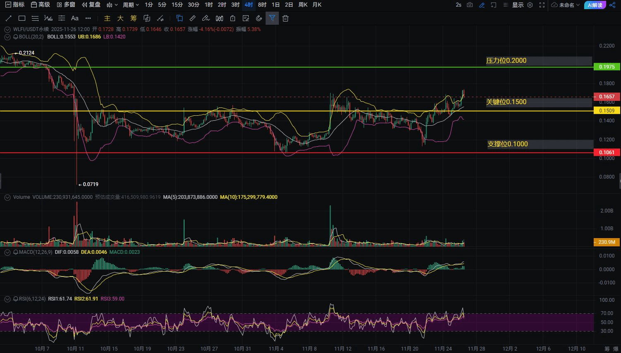Switch to the 1日 timeframe
The height and width of the screenshot is (353, 621).
276,5
